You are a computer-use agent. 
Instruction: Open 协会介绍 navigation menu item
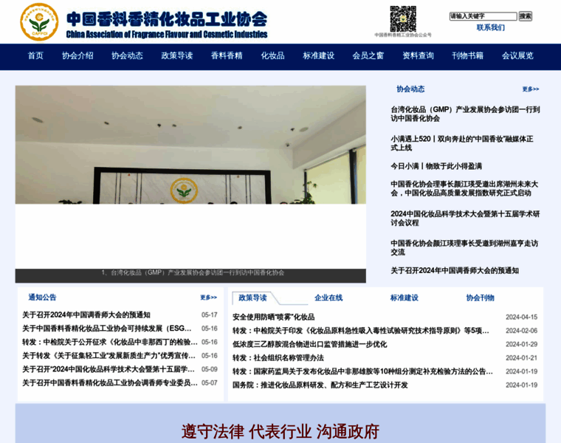78,55
